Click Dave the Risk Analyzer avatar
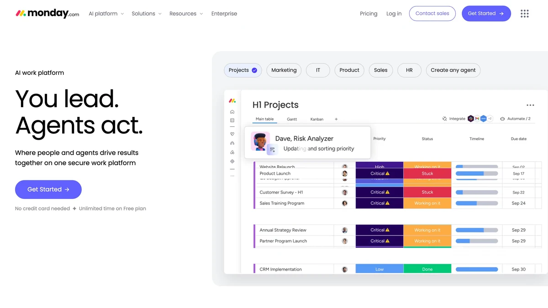 point(260,141)
